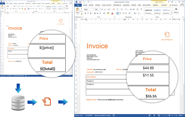The image size is (185, 117).
Task: Click 55 WORDS count in right status bar
Action: point(89,115)
